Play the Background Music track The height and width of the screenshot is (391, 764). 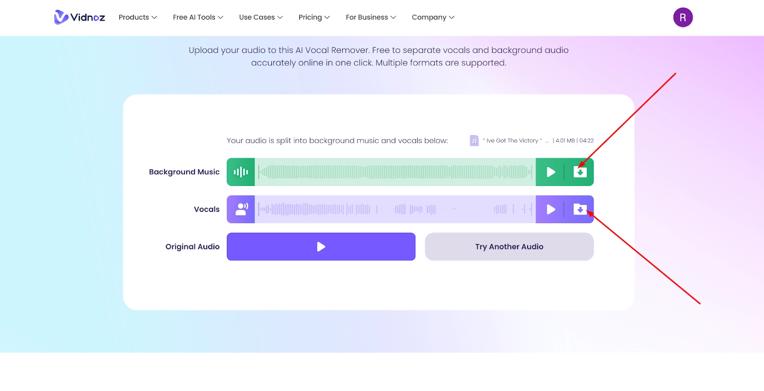pyautogui.click(x=551, y=172)
